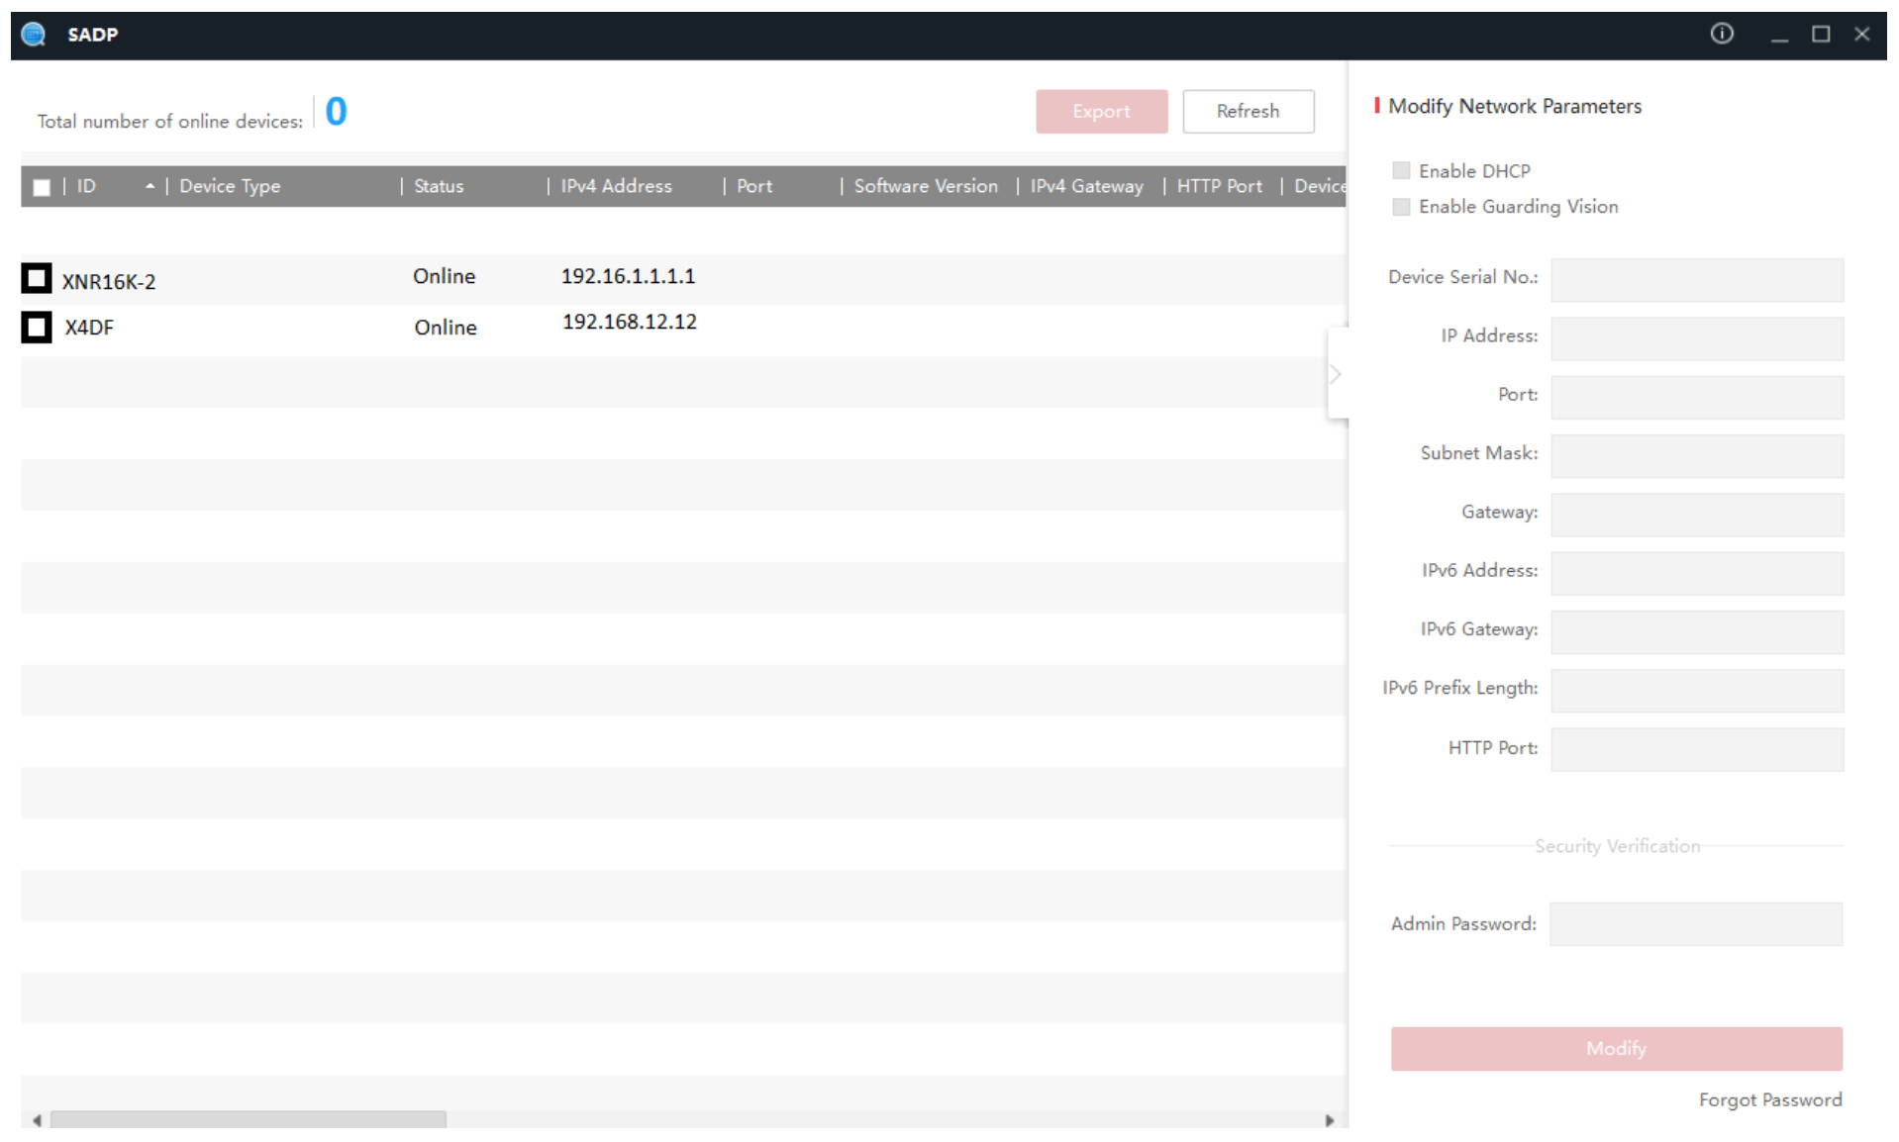The width and height of the screenshot is (1899, 1142).
Task: Click the Online status of X4DF
Action: [446, 328]
